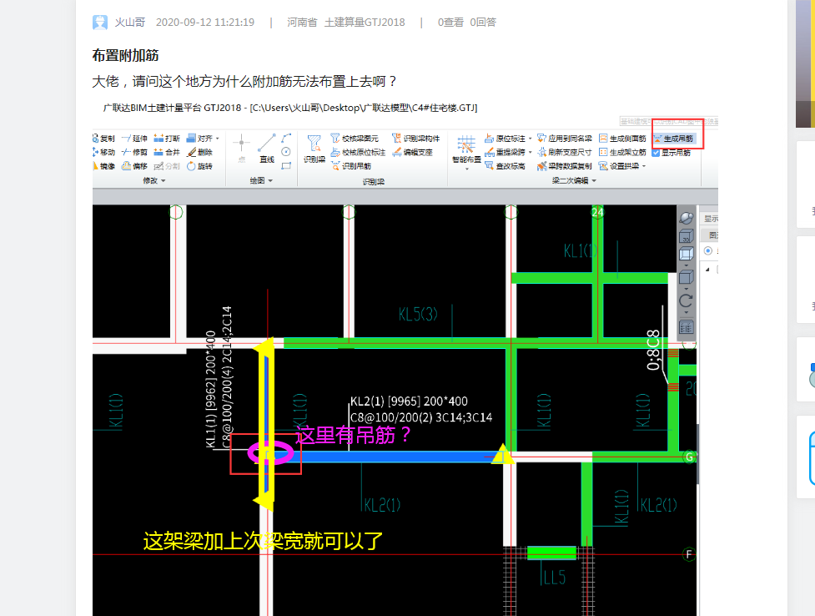Select the 移动 (move) tool
The image size is (815, 616).
tap(103, 152)
